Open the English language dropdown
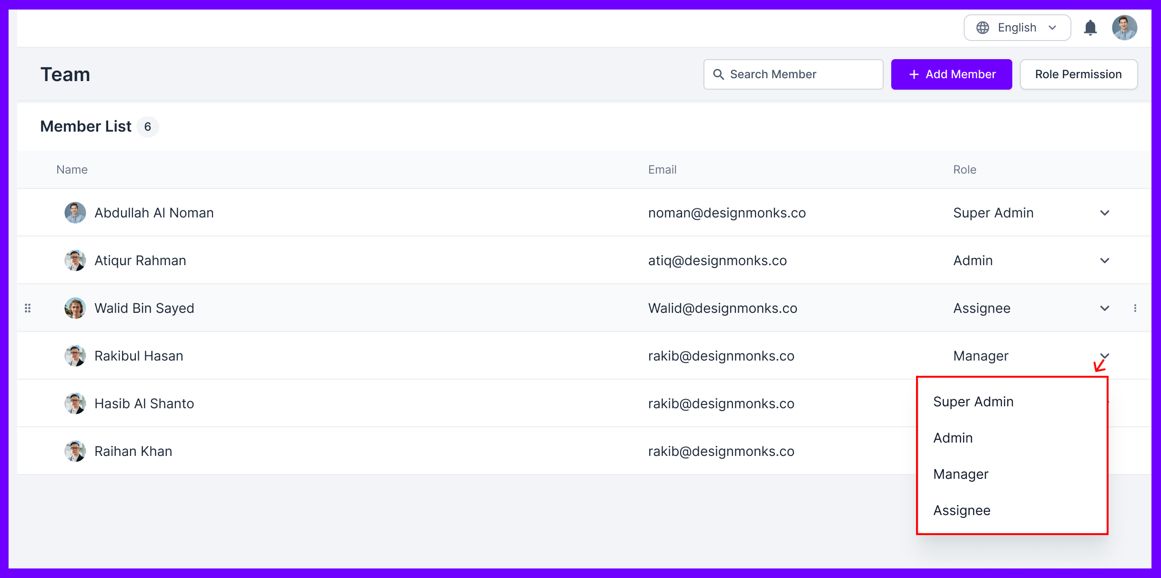 pos(1017,28)
